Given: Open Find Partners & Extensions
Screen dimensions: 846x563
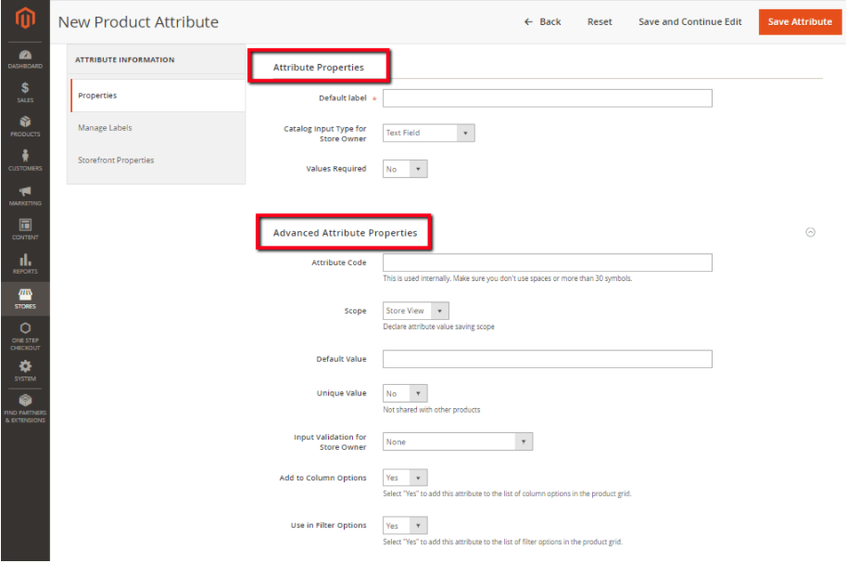Looking at the screenshot, I should coord(25,409).
